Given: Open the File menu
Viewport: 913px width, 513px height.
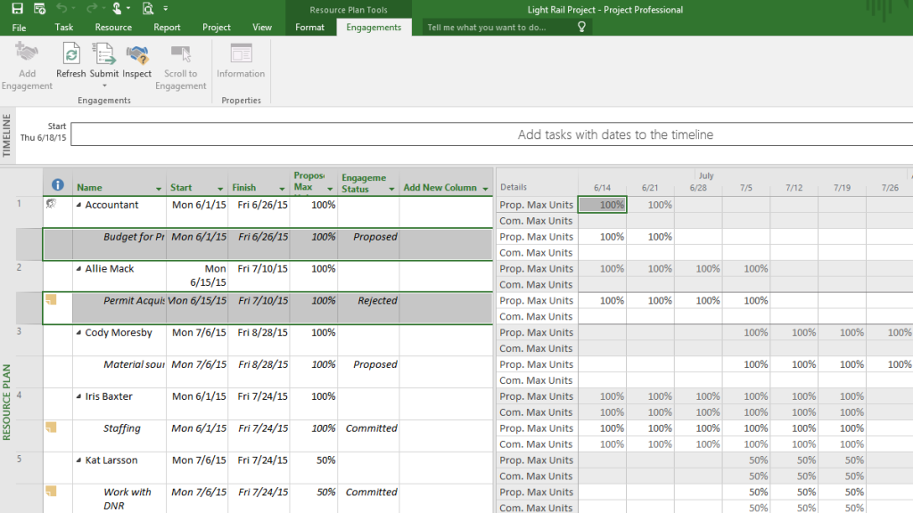Looking at the screenshot, I should click(19, 28).
